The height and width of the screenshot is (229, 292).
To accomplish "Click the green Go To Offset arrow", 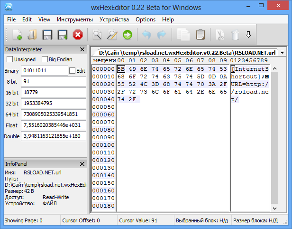I will click(x=128, y=35).
